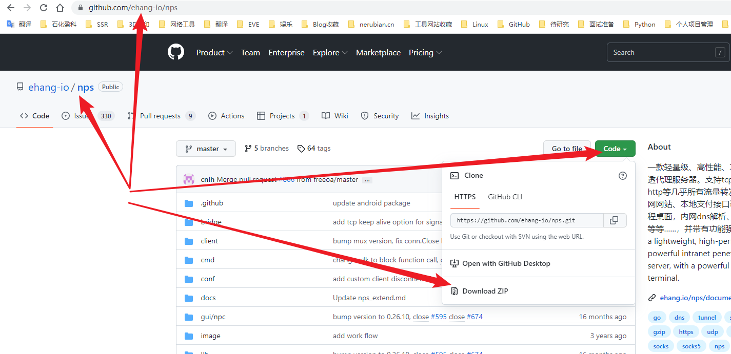Open commit message 'update android package'

click(371, 203)
